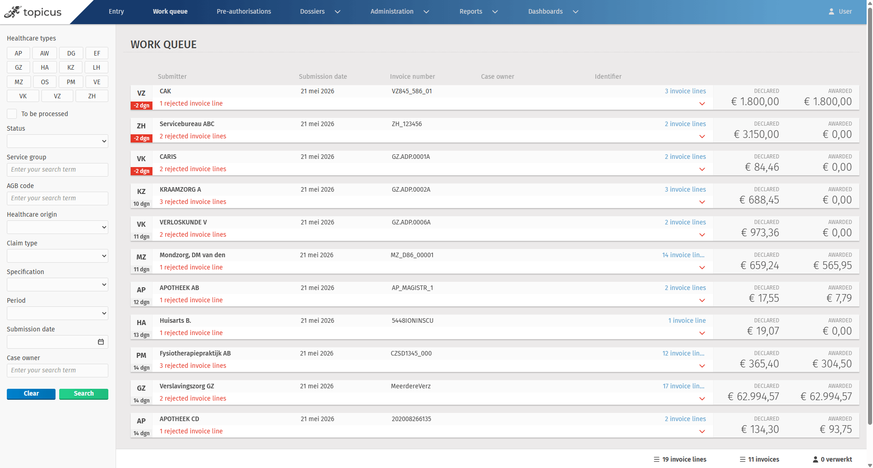Toggle the EF healthcare type filter

97,53
